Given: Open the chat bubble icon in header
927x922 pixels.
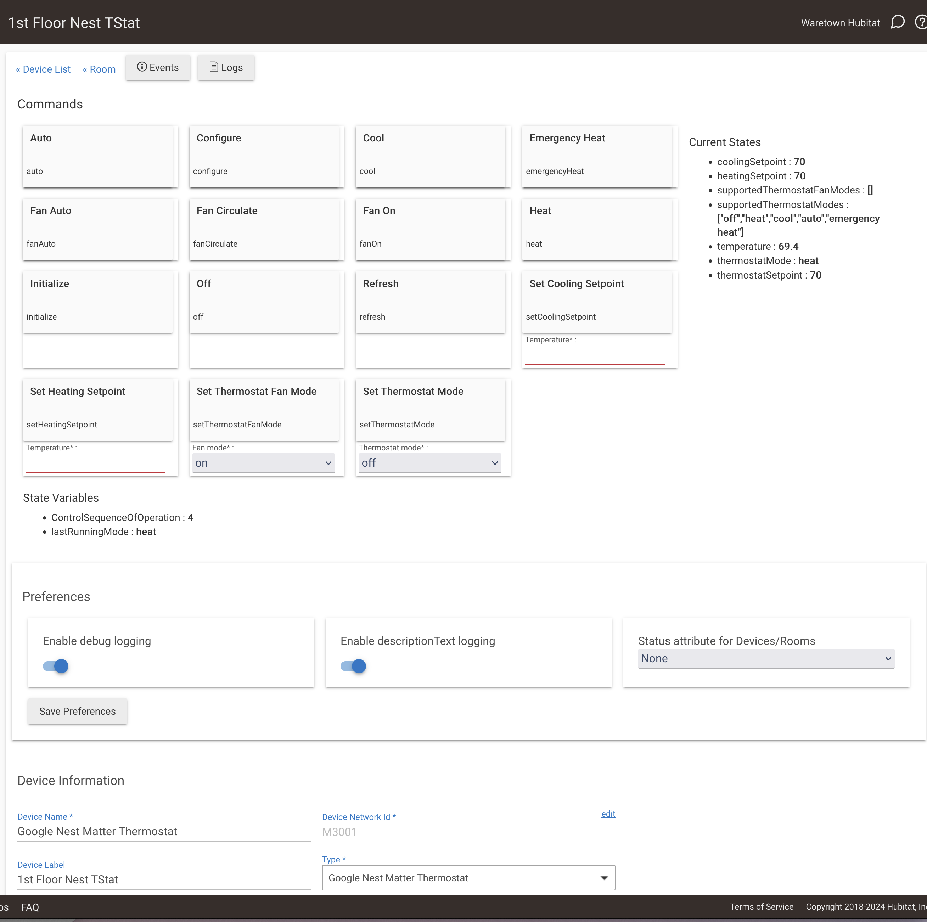Looking at the screenshot, I should click(x=897, y=22).
